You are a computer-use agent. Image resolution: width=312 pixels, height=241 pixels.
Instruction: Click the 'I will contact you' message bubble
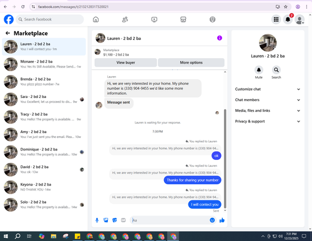pyautogui.click(x=205, y=204)
